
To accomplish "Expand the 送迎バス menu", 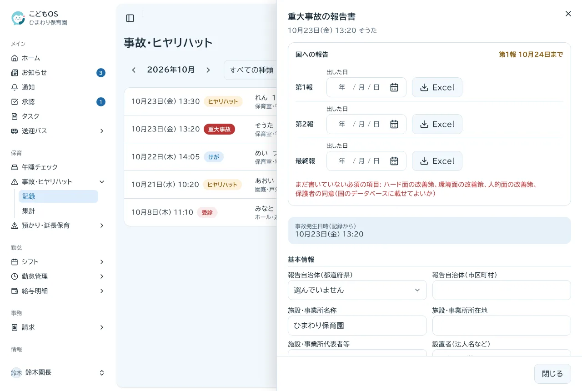I will [58, 131].
